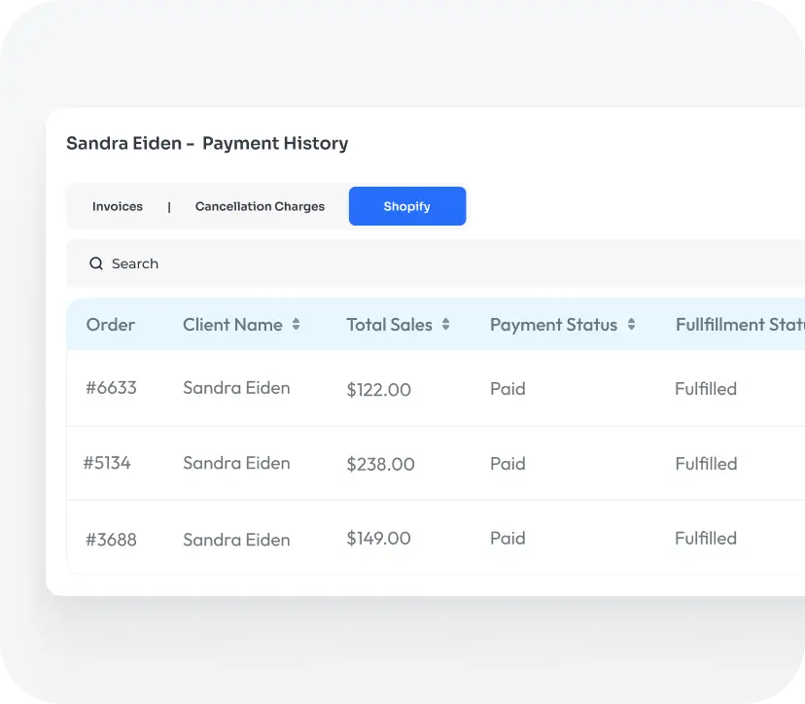This screenshot has width=805, height=704.
Task: Click the search magnifier icon
Action: pos(96,264)
